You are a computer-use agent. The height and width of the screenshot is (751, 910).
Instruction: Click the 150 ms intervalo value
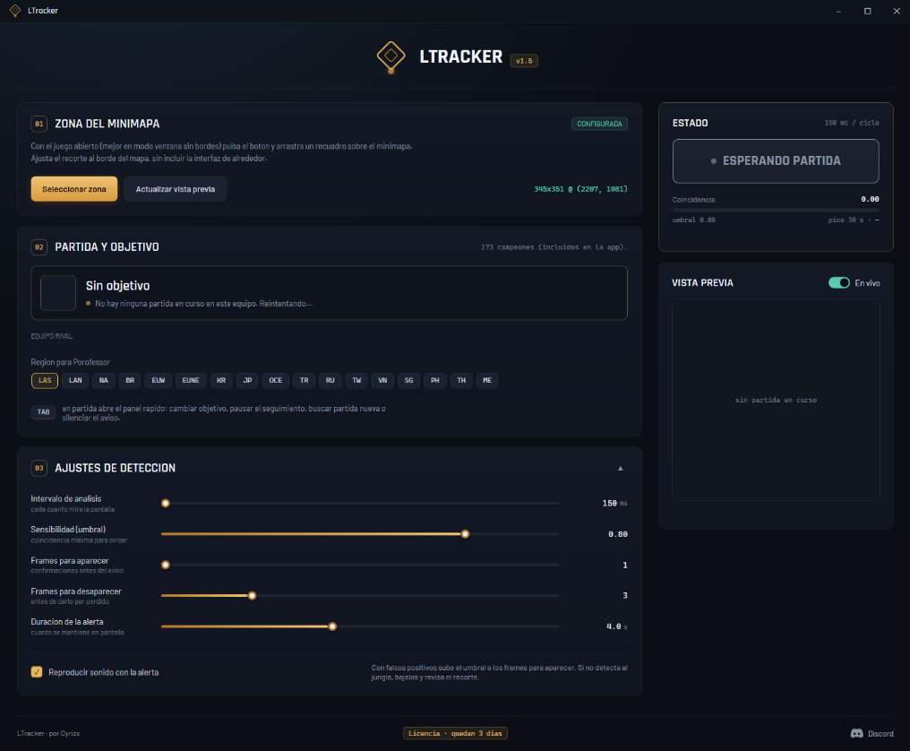[614, 504]
